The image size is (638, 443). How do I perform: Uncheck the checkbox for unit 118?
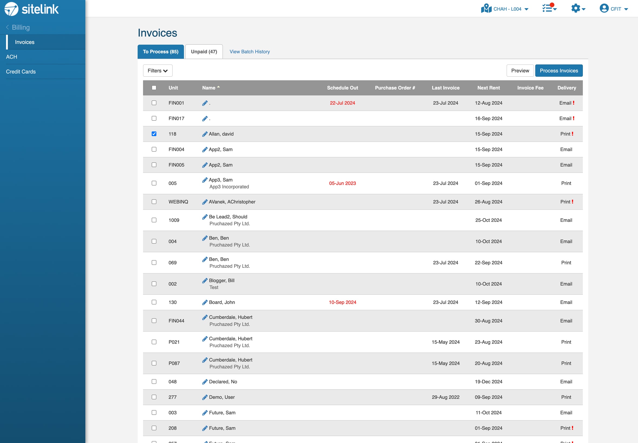[x=154, y=134]
